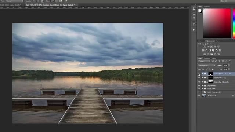Switch to the Channels tab

click(x=207, y=58)
